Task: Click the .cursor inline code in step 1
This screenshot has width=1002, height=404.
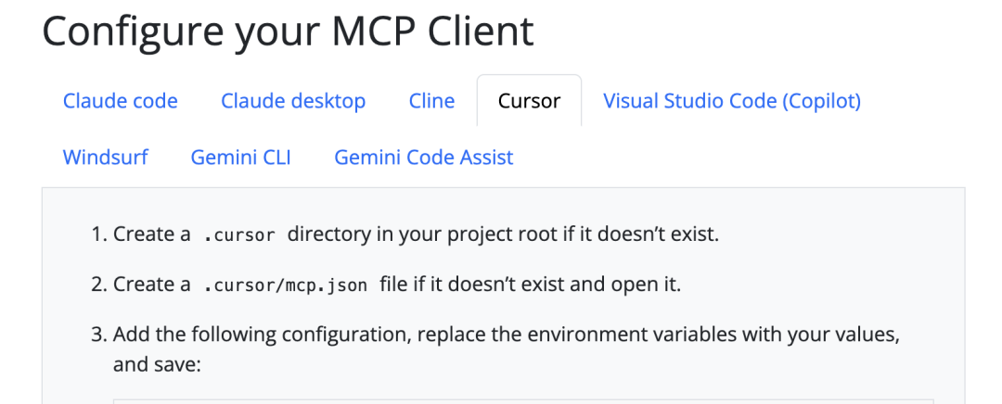Action: pos(239,234)
